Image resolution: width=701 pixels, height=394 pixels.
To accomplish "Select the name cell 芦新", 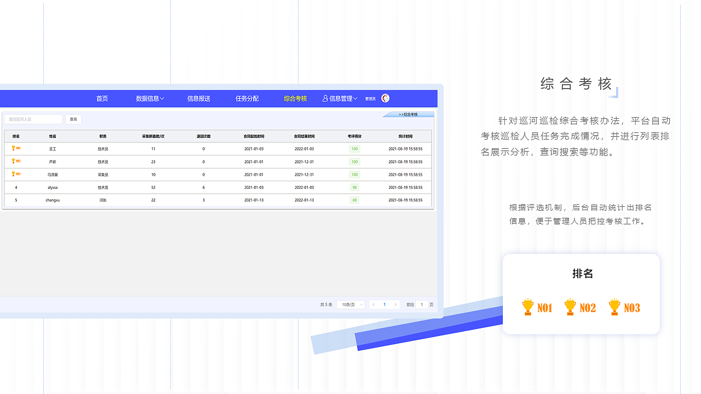I will point(53,162).
